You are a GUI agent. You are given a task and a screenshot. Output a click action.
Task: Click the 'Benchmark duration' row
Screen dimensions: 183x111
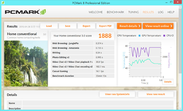pyautogui.click(x=83, y=76)
